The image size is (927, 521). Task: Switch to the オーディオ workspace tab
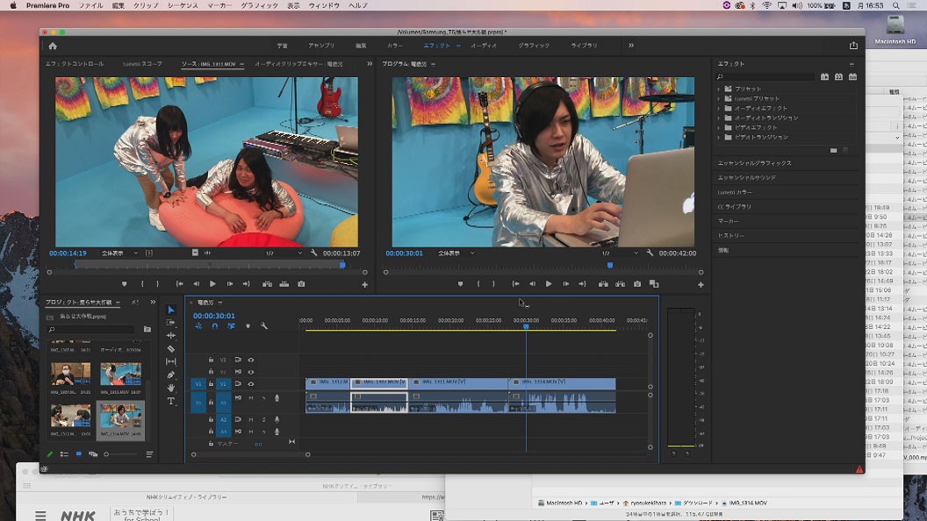(484, 46)
